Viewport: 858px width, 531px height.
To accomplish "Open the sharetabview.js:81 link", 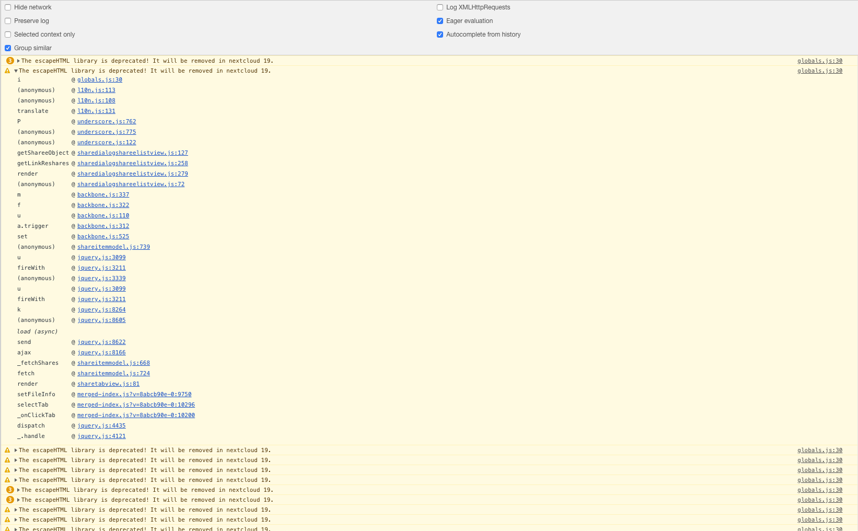I will 108,384.
